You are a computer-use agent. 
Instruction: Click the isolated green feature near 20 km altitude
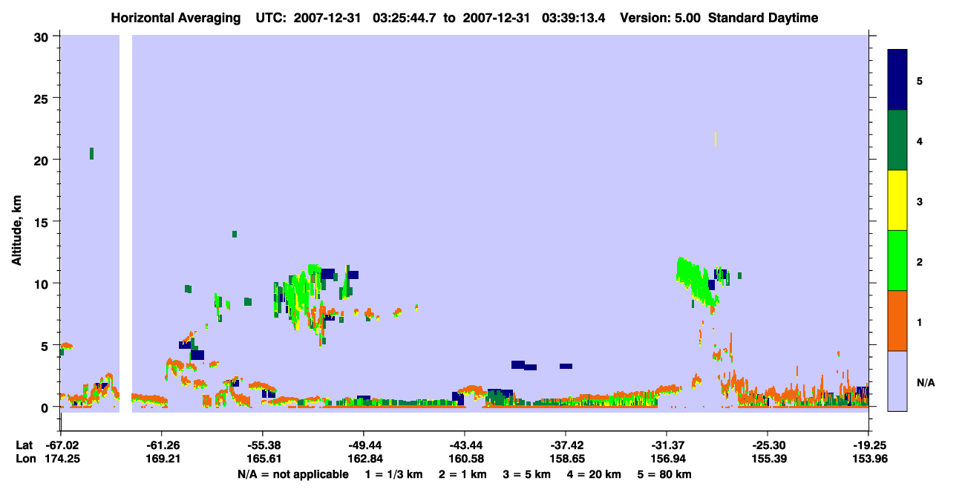(x=91, y=154)
